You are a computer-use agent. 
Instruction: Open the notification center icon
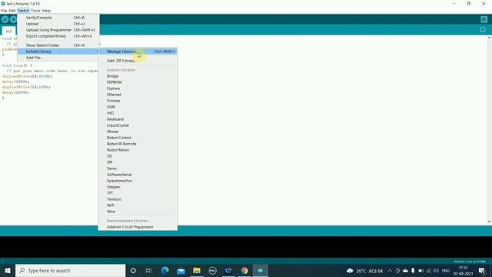(x=482, y=271)
